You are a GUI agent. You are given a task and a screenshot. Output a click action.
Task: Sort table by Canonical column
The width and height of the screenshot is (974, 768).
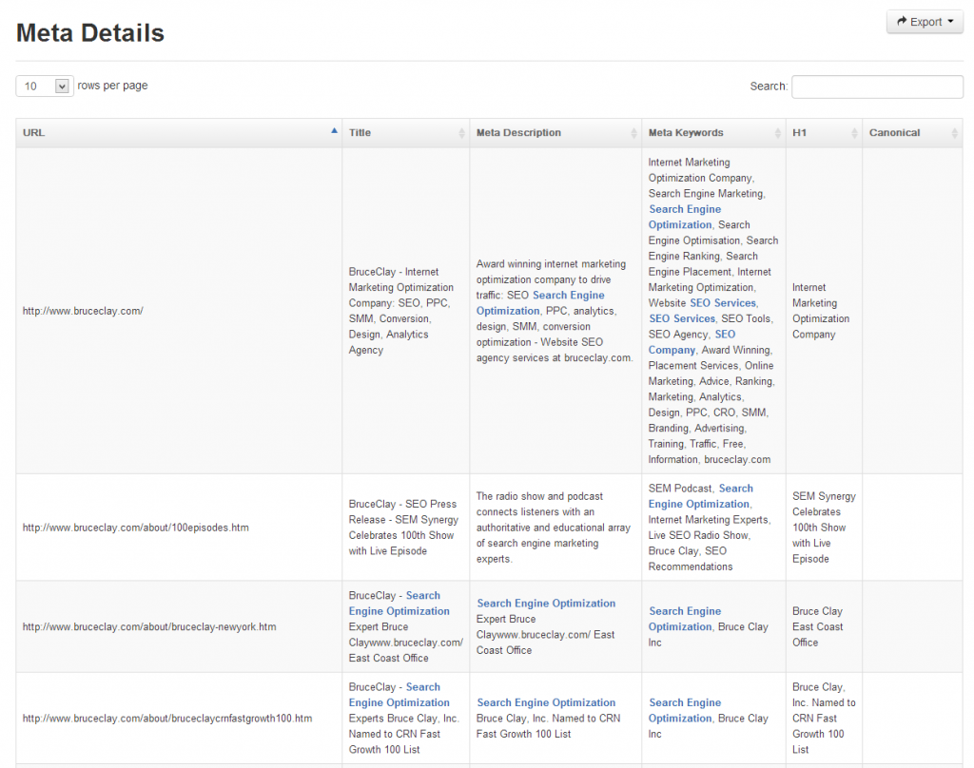click(x=912, y=133)
